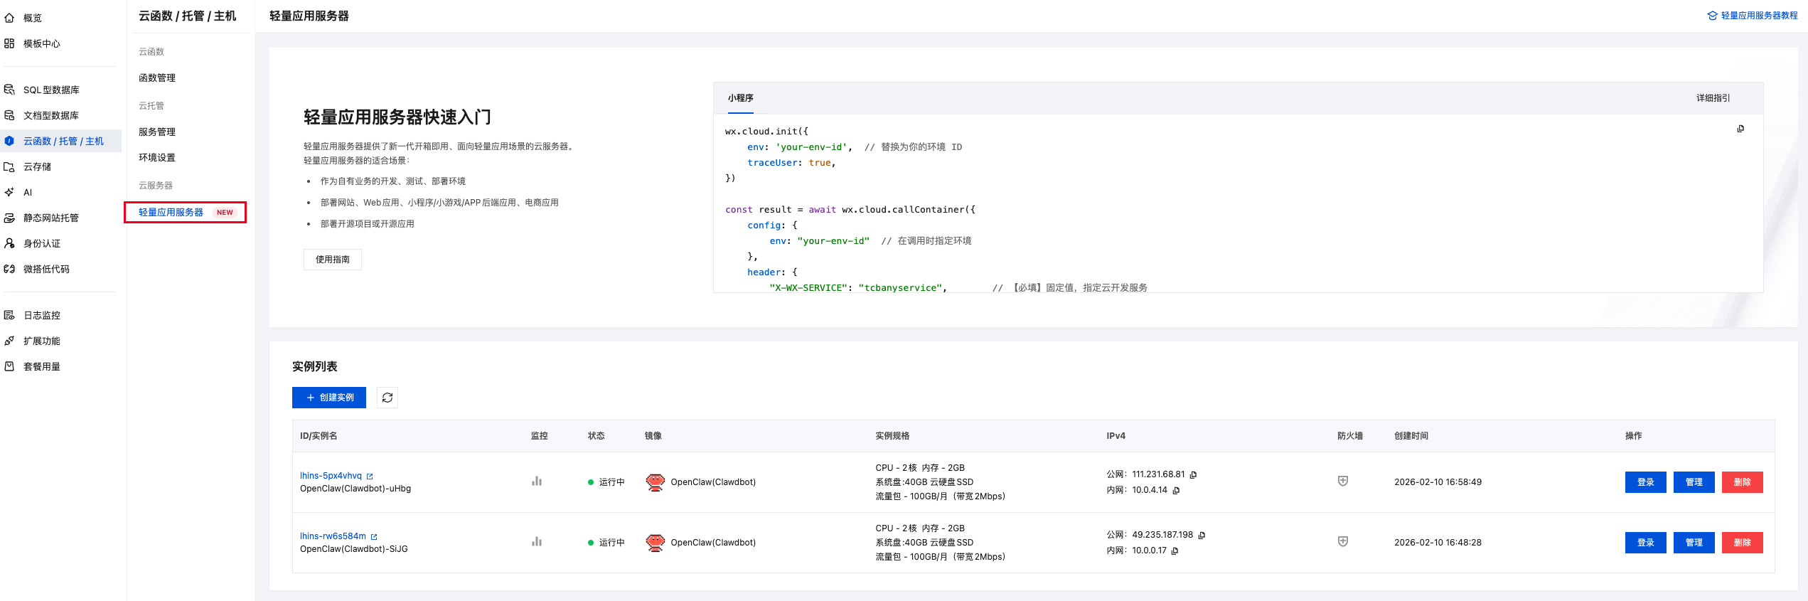Delete the lhins-rw6s584m instance
The width and height of the screenshot is (1808, 601).
coord(1742,543)
